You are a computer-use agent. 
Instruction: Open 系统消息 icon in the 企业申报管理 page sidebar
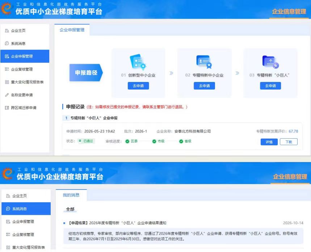point(7,43)
